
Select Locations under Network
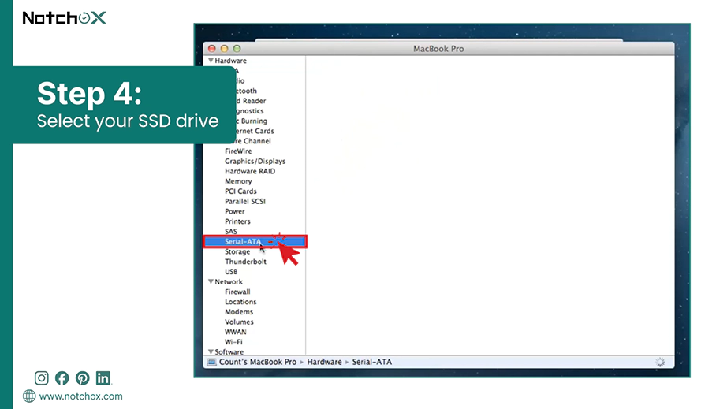point(240,302)
